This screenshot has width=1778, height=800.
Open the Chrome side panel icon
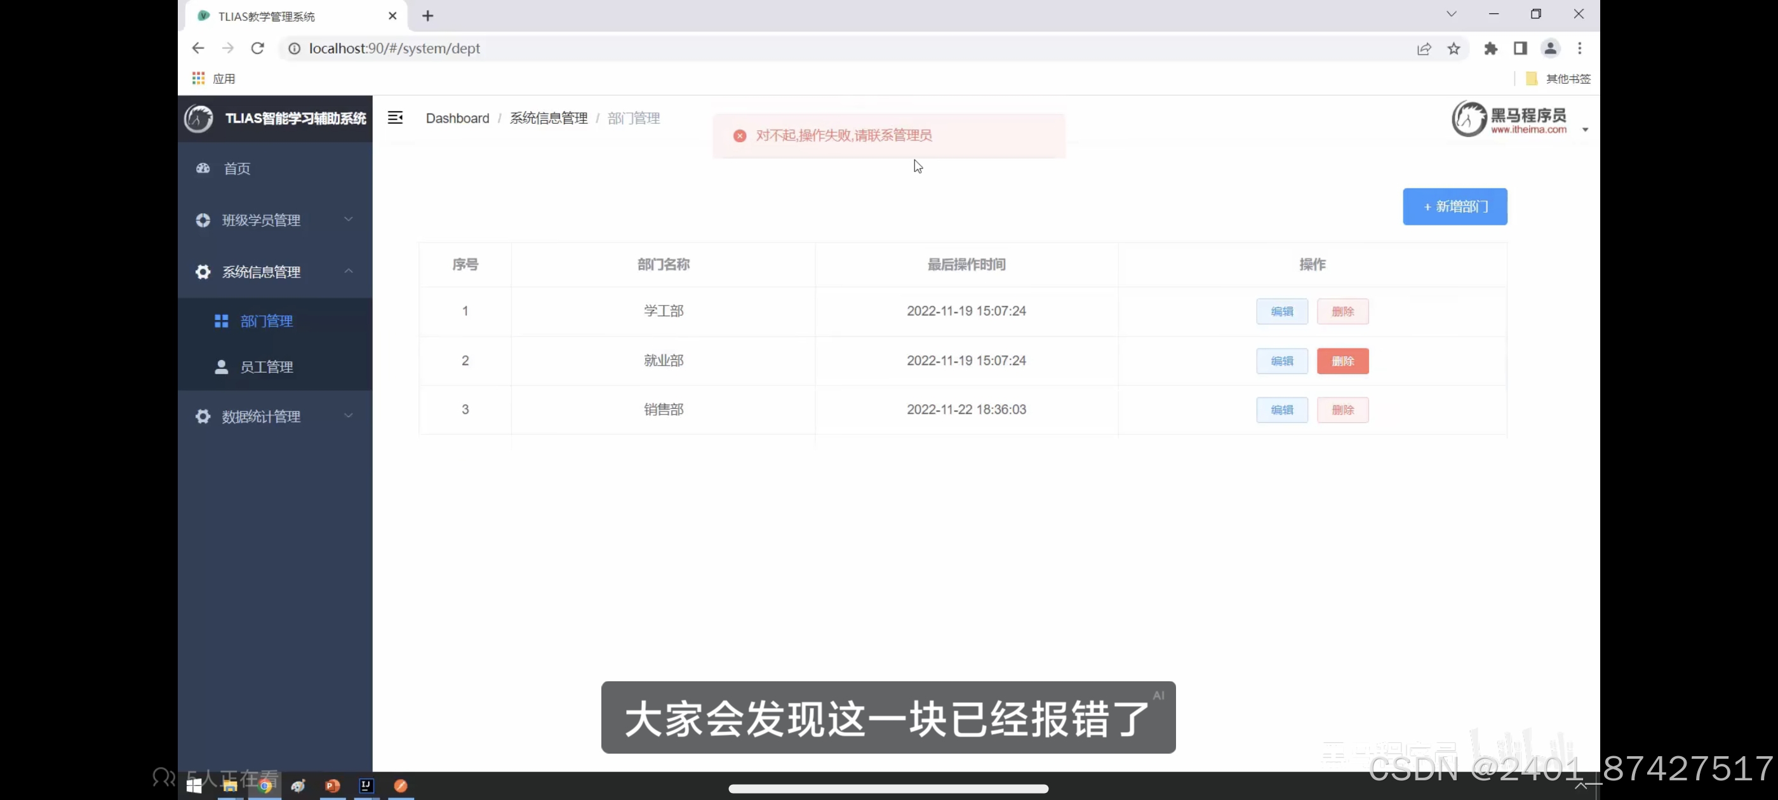coord(1521,48)
